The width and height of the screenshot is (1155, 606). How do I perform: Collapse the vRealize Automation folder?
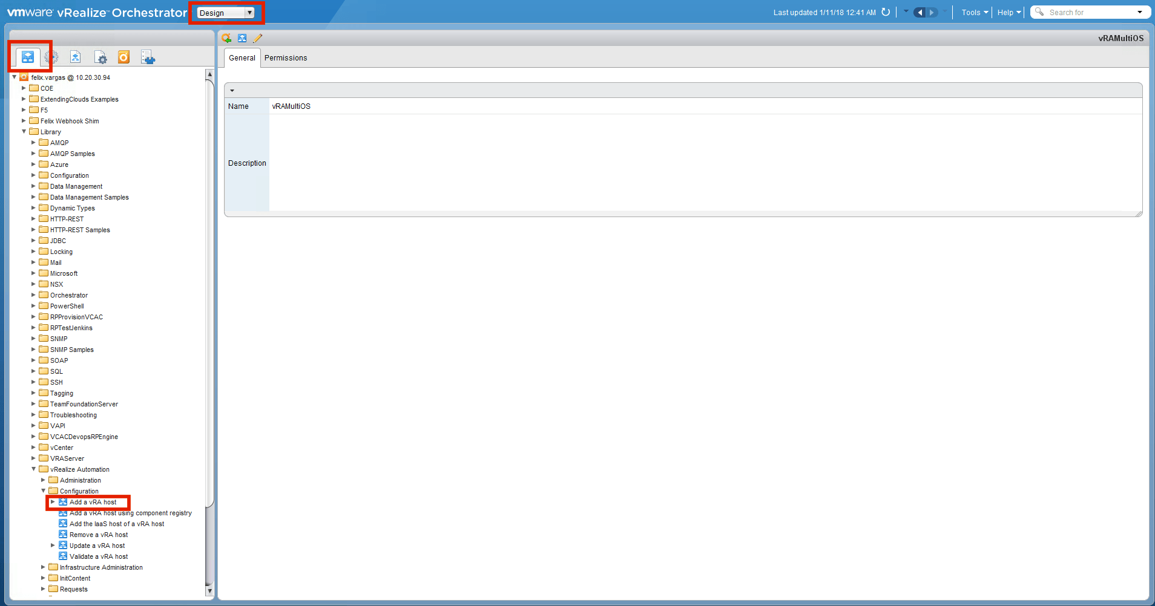tap(34, 469)
